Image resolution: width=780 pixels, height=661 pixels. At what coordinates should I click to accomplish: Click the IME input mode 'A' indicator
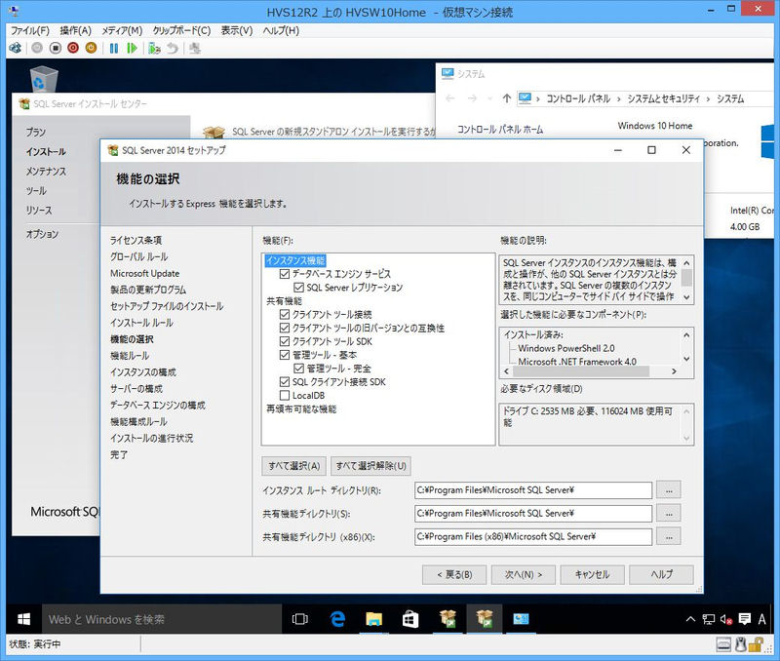(x=761, y=619)
